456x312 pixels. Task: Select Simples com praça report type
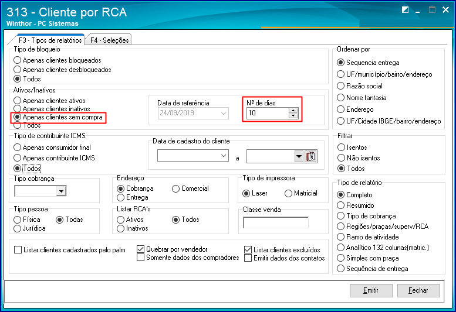click(367, 258)
